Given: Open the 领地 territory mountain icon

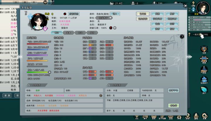Looking at the screenshot, I should (x=204, y=70).
